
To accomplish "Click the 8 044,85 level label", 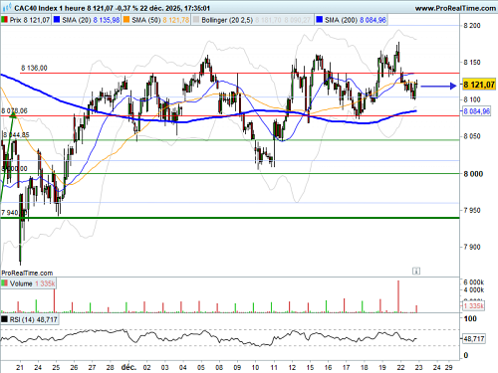I will pyautogui.click(x=16, y=135).
